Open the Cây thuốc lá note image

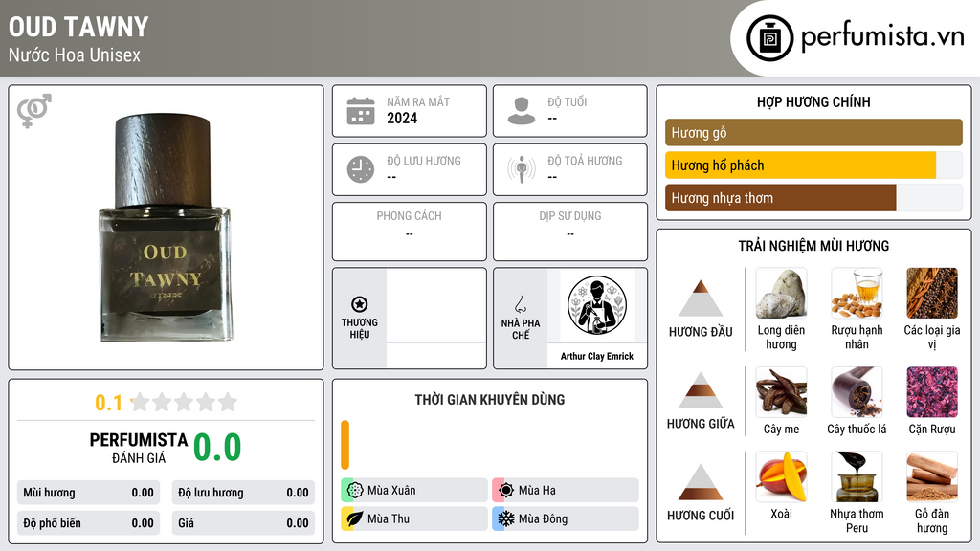(857, 392)
